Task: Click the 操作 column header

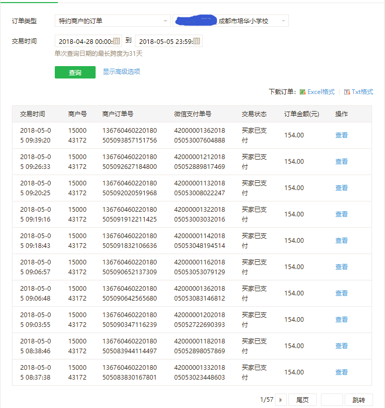Action: tap(342, 114)
